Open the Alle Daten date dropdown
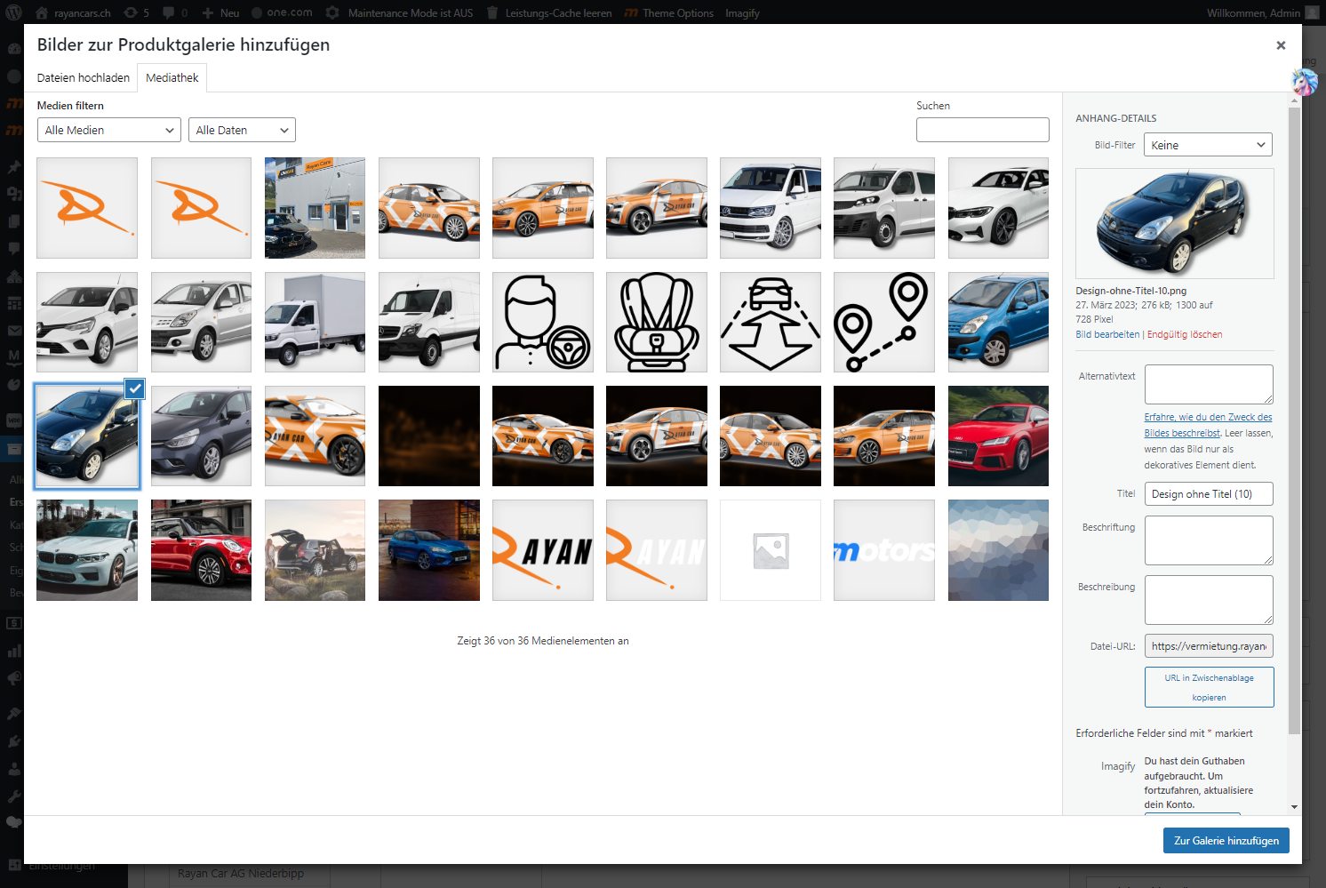The height and width of the screenshot is (888, 1326). click(x=242, y=130)
